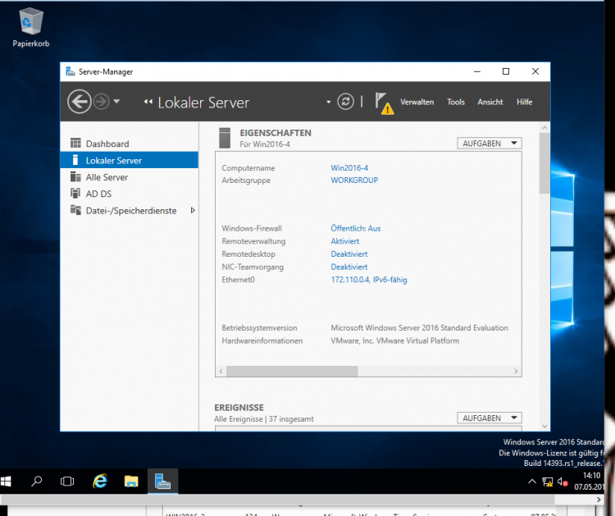
Task: Expand AUFGABEN dropdown in Eigenschaften section
Action: (490, 143)
